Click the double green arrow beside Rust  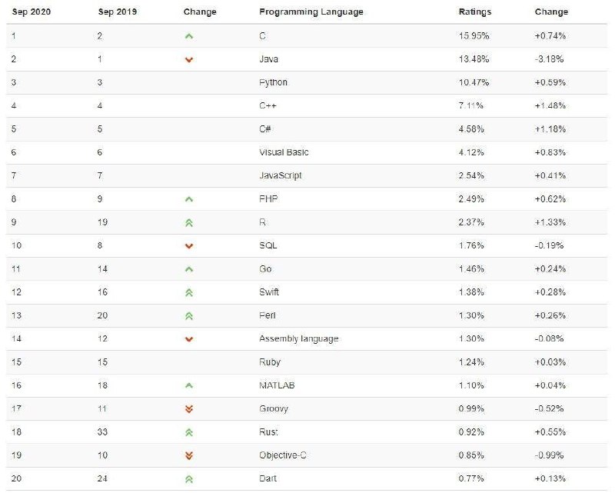point(188,432)
